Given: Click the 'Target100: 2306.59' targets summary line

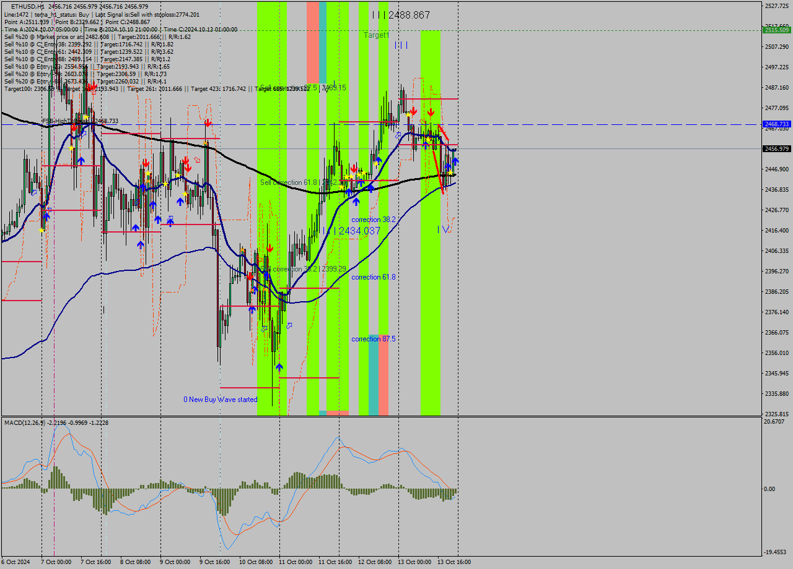Looking at the screenshot, I should pyautogui.click(x=157, y=89).
